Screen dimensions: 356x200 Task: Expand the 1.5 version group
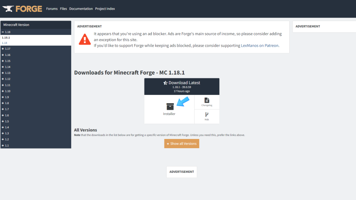pos(36,121)
